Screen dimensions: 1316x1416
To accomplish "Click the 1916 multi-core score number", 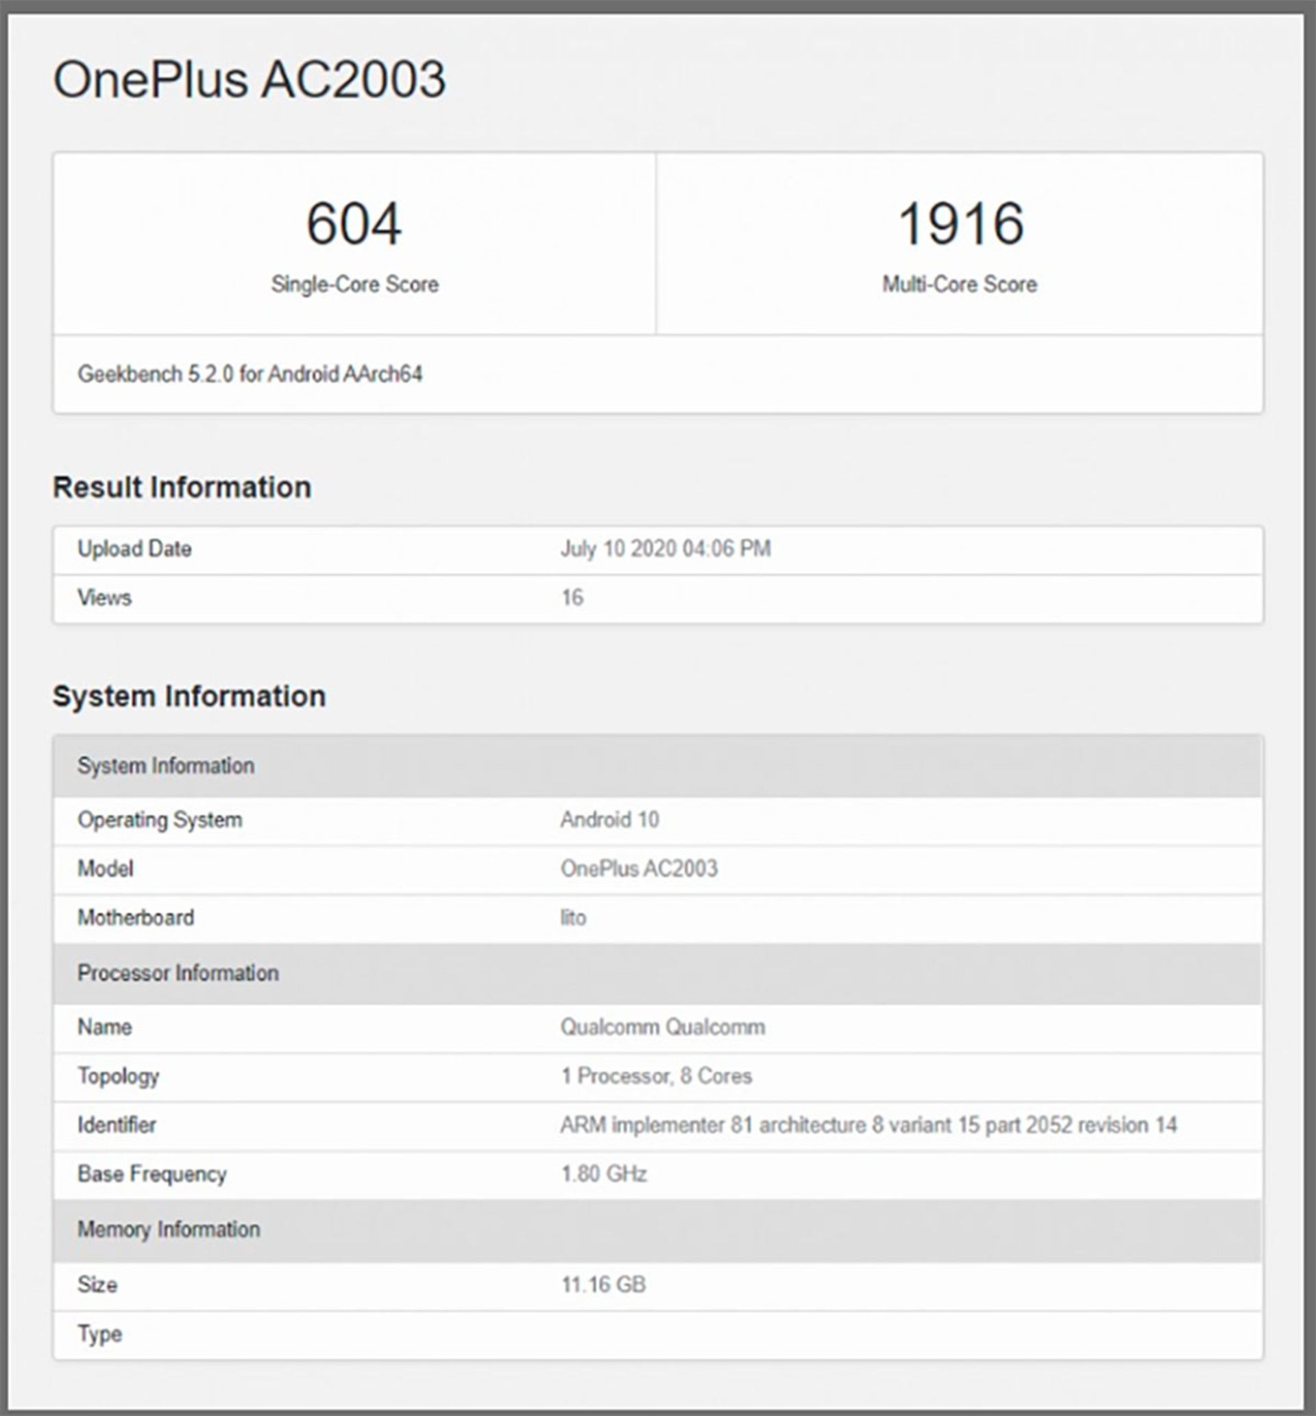I will pos(960,224).
